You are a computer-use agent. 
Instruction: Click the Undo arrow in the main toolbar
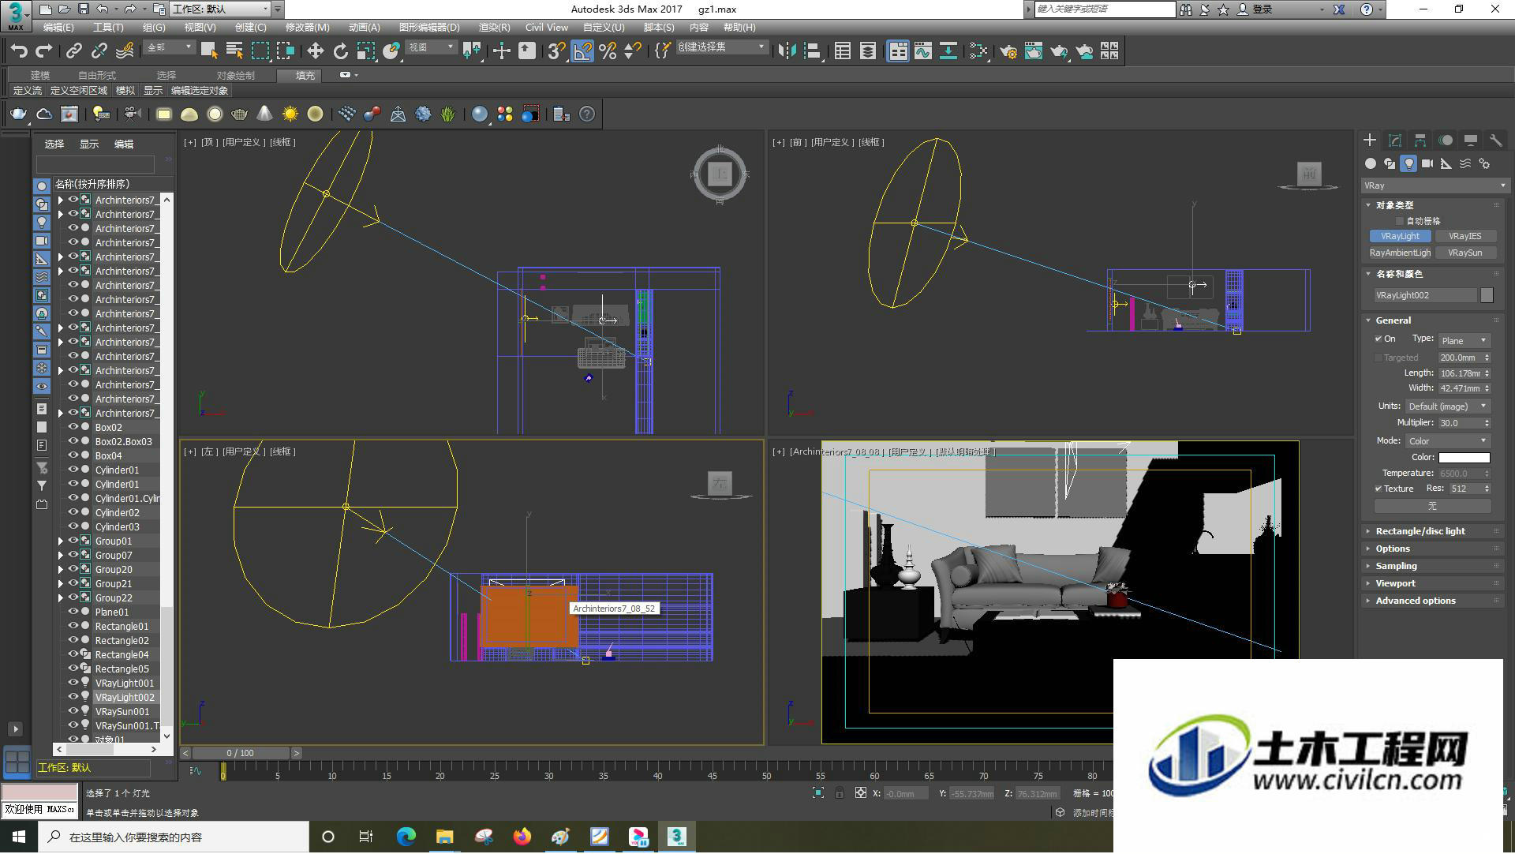(x=19, y=51)
